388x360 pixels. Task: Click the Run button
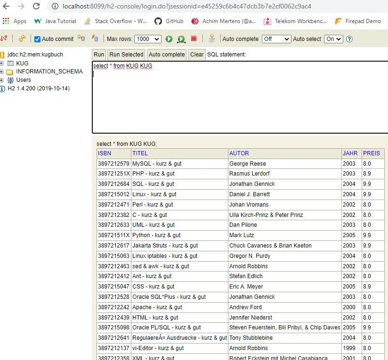click(x=99, y=55)
